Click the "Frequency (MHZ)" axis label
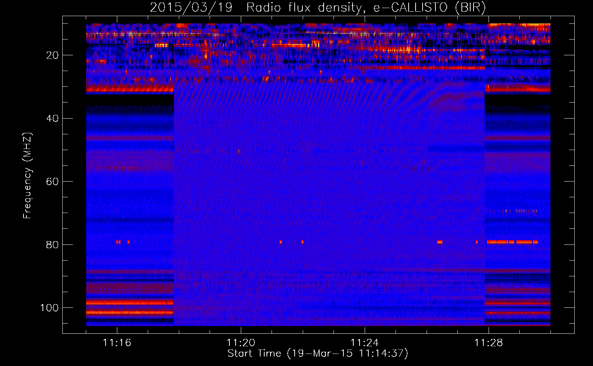This screenshot has height=366, width=593. (27, 175)
